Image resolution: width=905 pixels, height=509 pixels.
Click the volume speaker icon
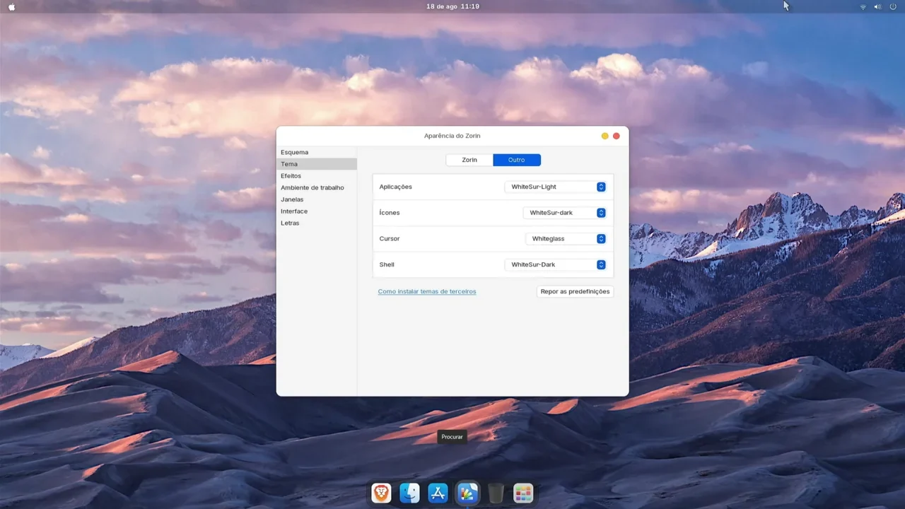[x=877, y=6]
